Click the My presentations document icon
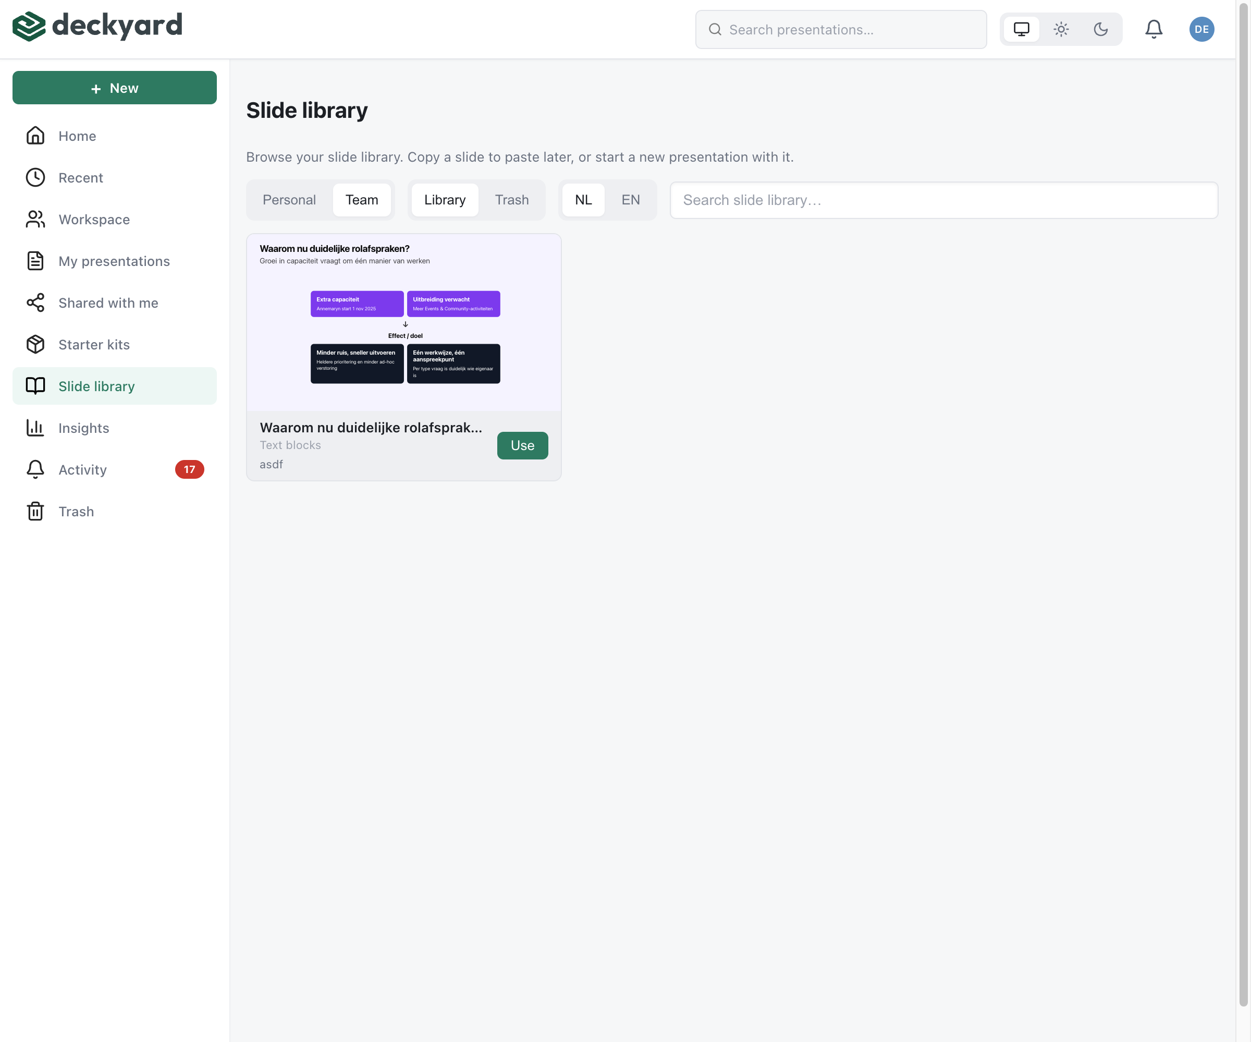Viewport: 1251px width, 1042px height. (x=36, y=261)
